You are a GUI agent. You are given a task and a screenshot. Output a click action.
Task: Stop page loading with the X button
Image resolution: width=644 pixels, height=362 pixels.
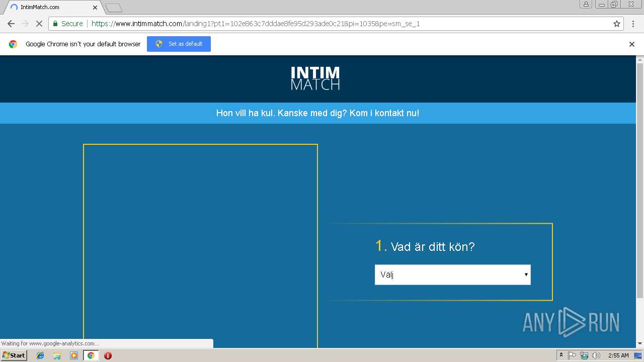click(39, 24)
